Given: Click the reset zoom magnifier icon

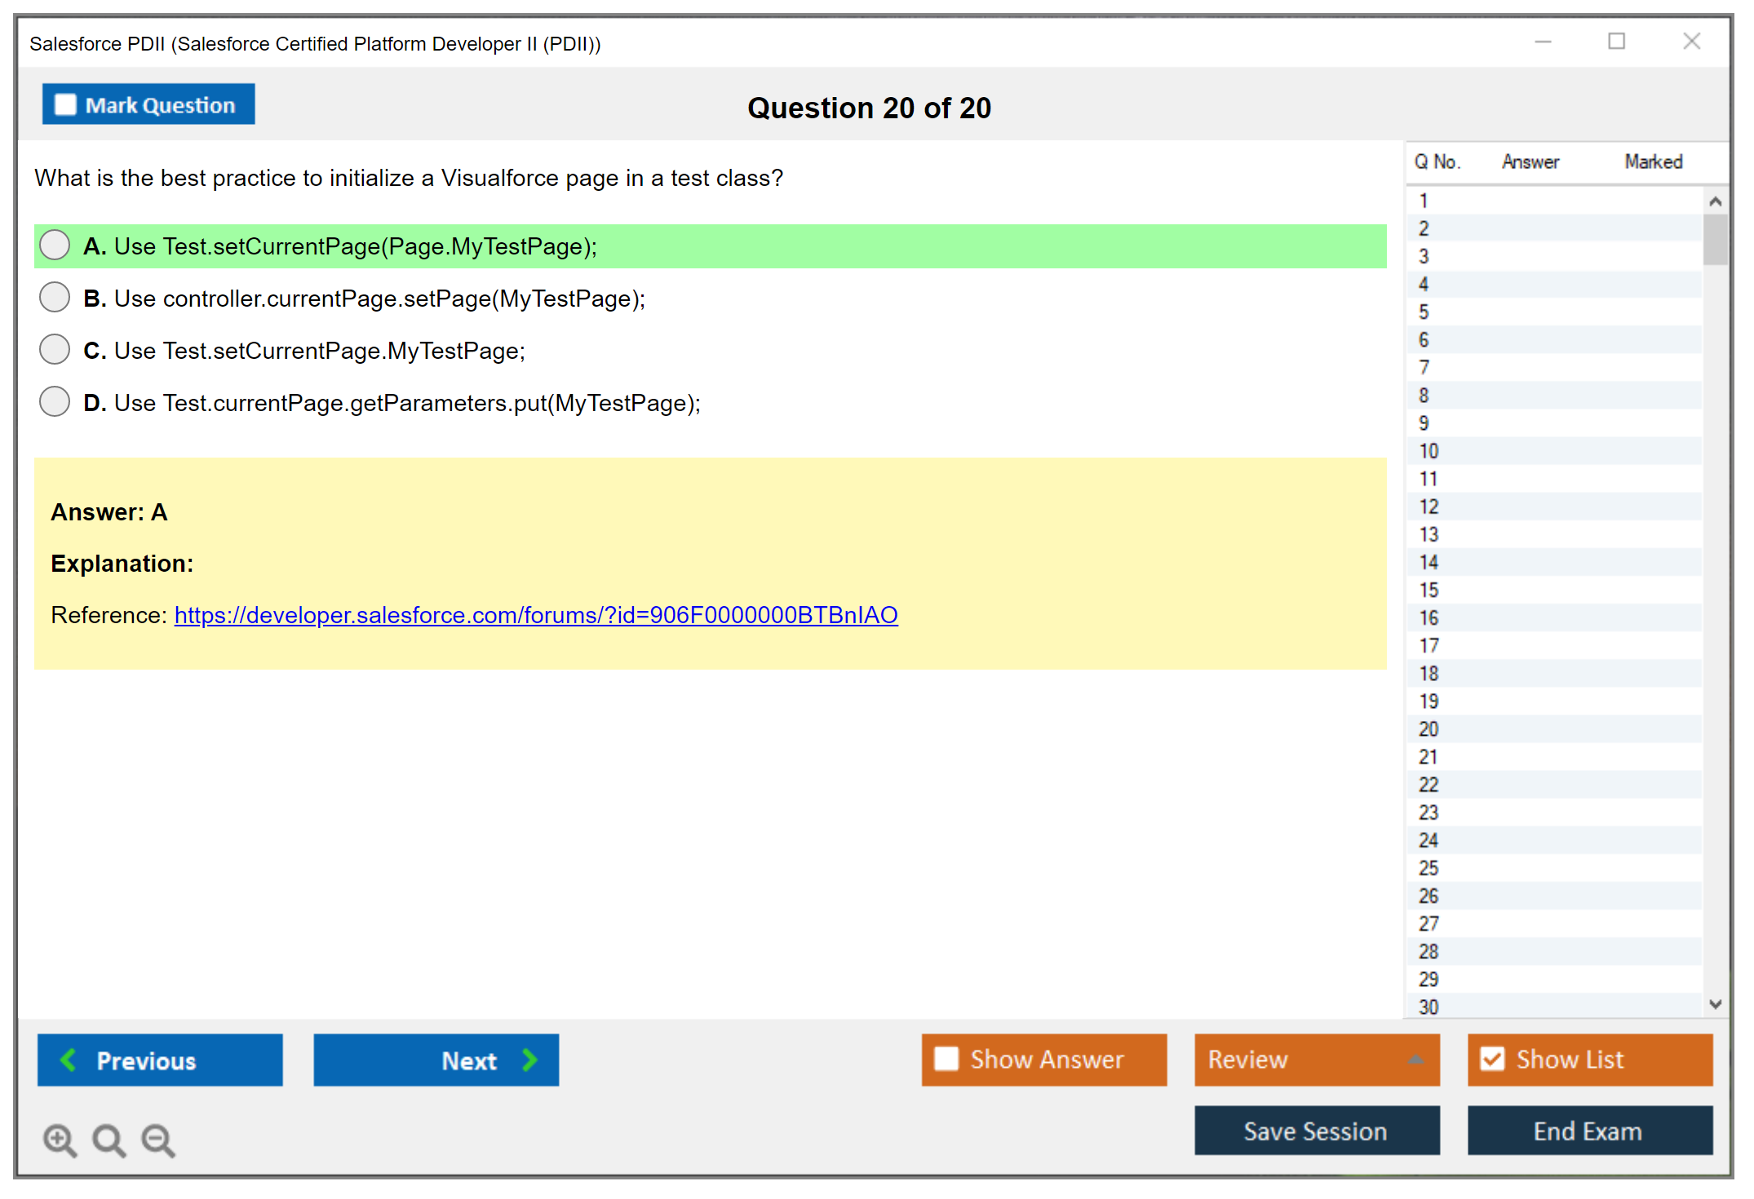Looking at the screenshot, I should click(x=109, y=1139).
